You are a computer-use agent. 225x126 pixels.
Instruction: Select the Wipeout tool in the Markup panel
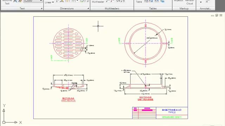178,1
